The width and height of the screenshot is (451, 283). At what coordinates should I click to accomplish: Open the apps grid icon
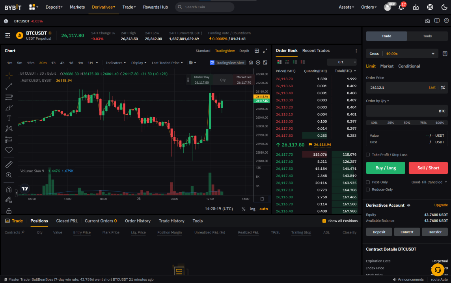pyautogui.click(x=32, y=7)
